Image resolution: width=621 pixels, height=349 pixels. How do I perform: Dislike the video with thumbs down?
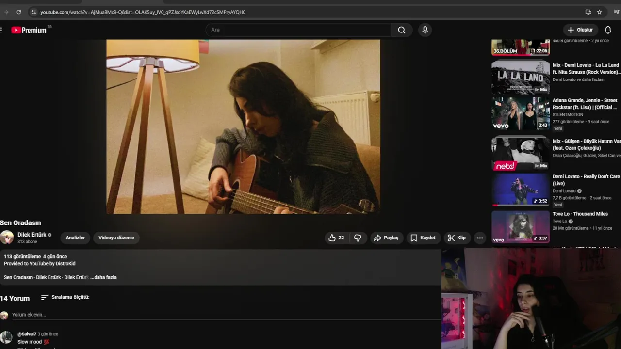(x=358, y=238)
